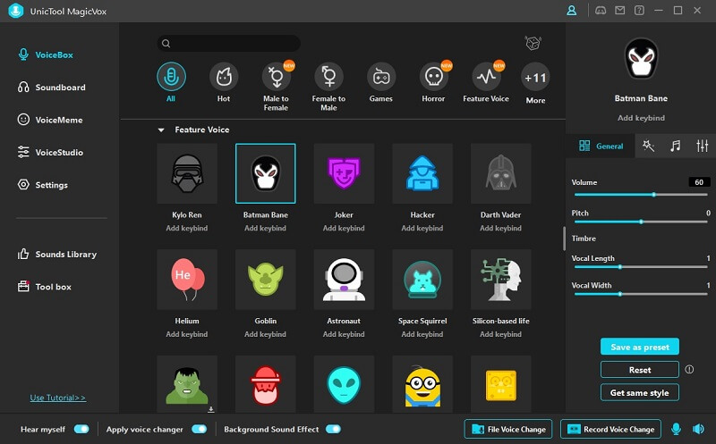Select the Games category icon
716x444 pixels.
pyautogui.click(x=381, y=77)
